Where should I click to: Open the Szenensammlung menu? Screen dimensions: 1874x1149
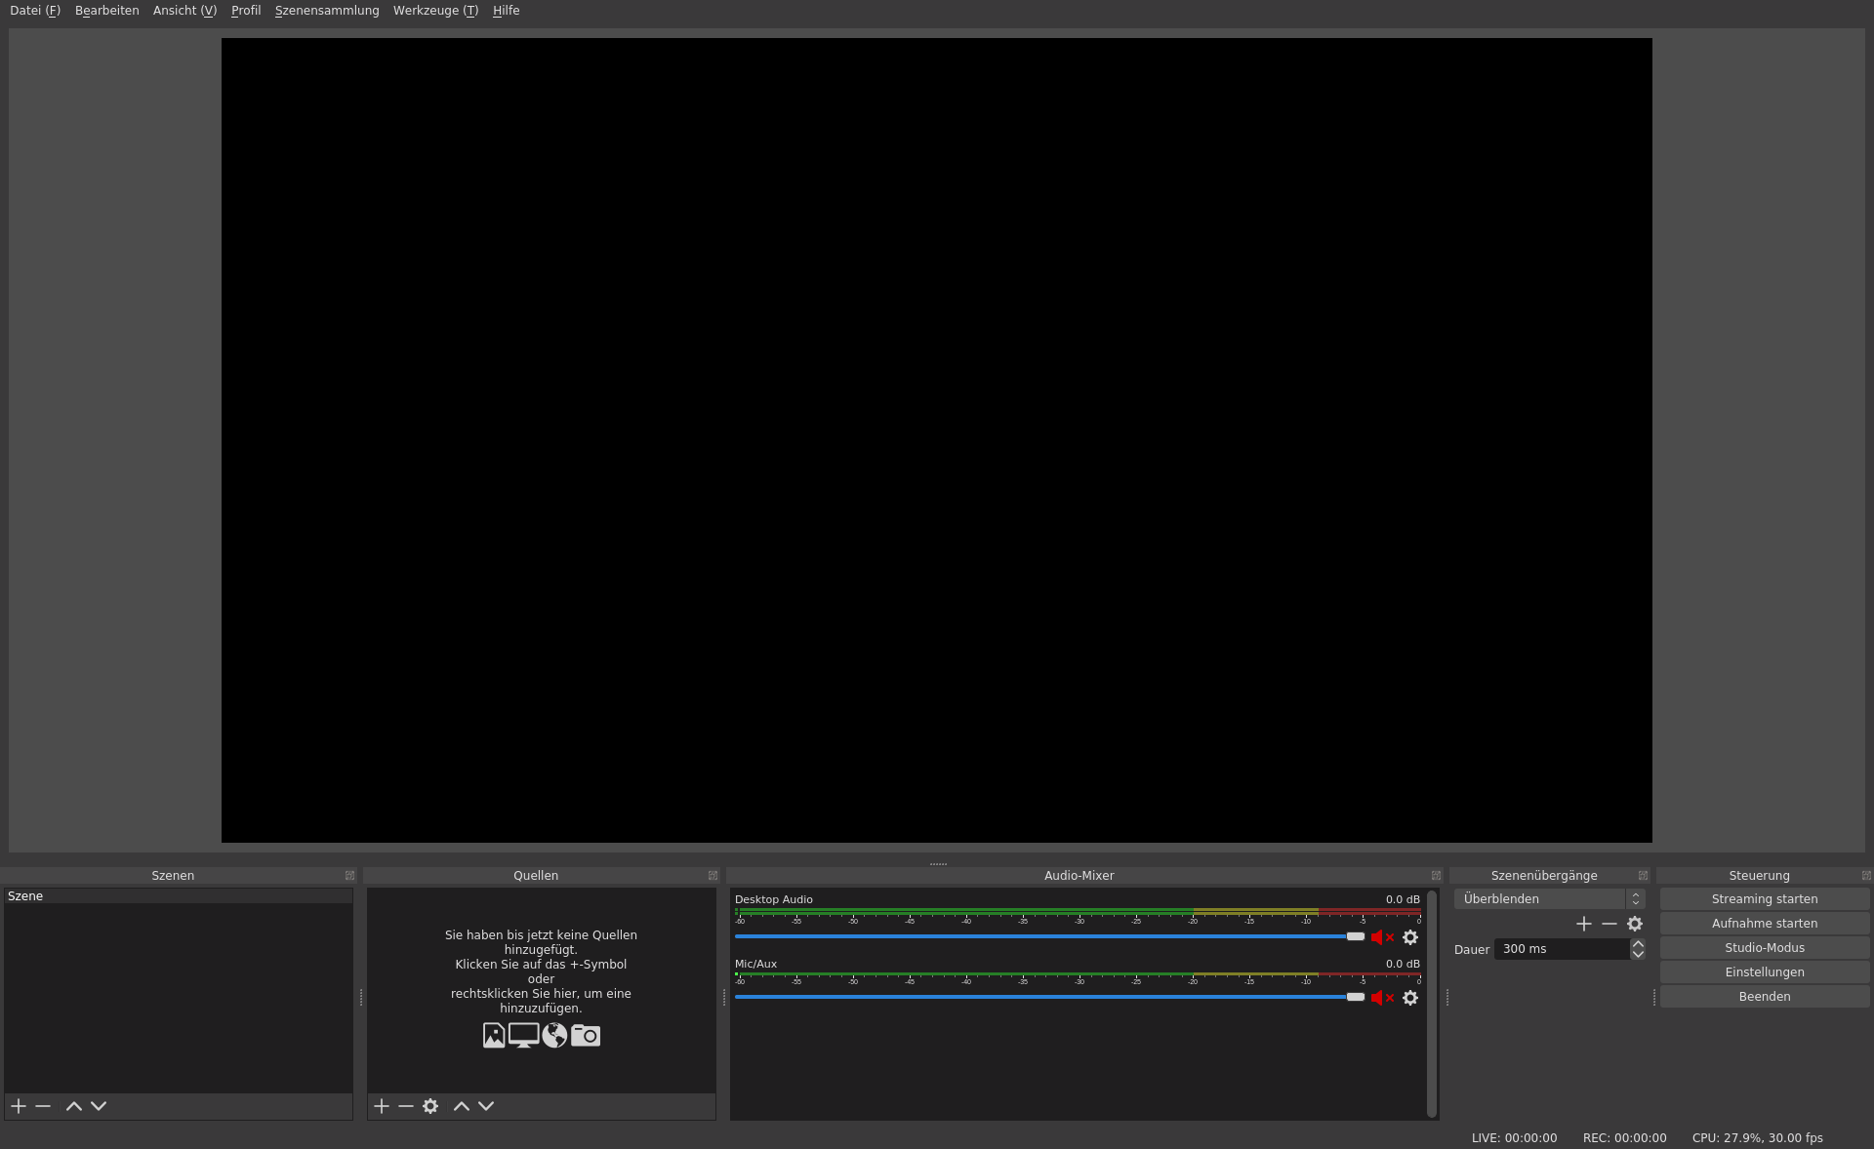tap(327, 11)
